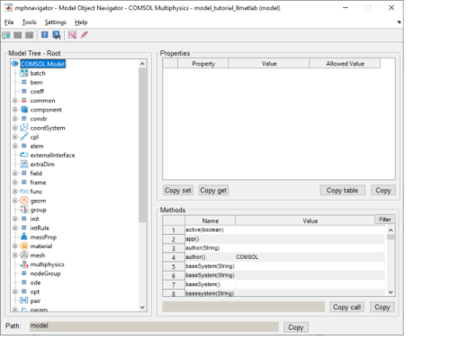Screen dimensions: 459x340
Task: Select the massProp node icon
Action: click(24, 237)
